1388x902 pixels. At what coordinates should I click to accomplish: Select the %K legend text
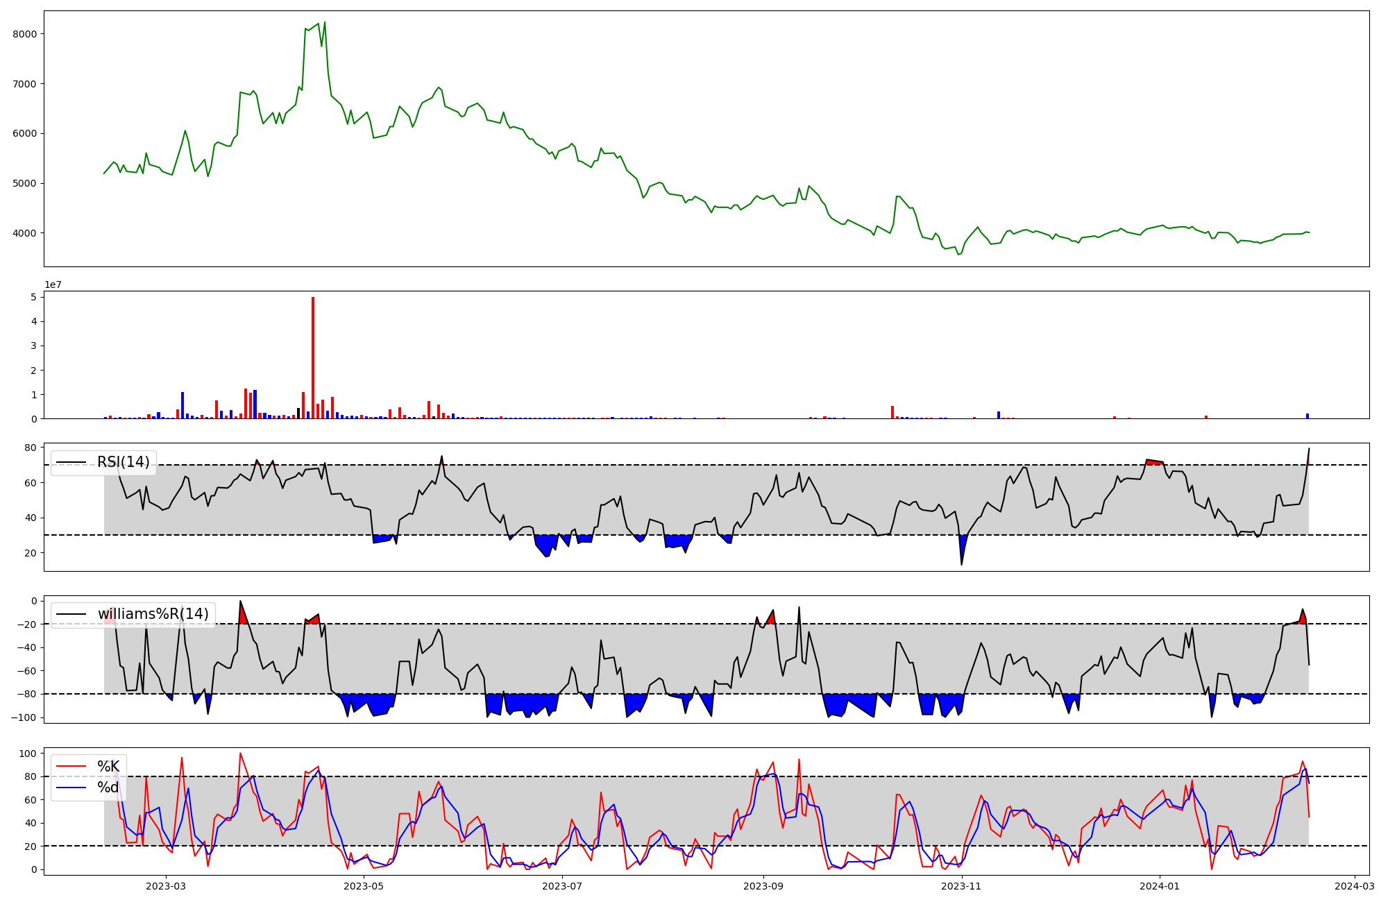(x=108, y=767)
